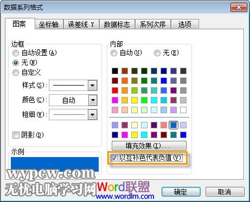Open the 样式(S) line style dropdown

[93, 85]
